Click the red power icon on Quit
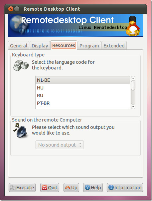Viewport: 152px width, 201px height. [x=45, y=187]
